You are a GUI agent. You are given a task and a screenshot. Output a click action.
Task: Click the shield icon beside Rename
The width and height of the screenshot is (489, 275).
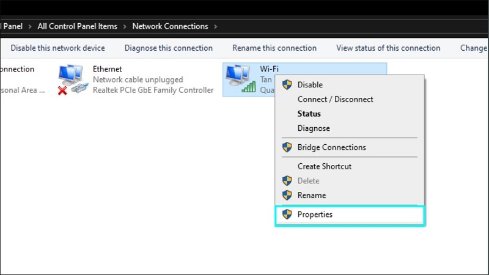tap(287, 196)
